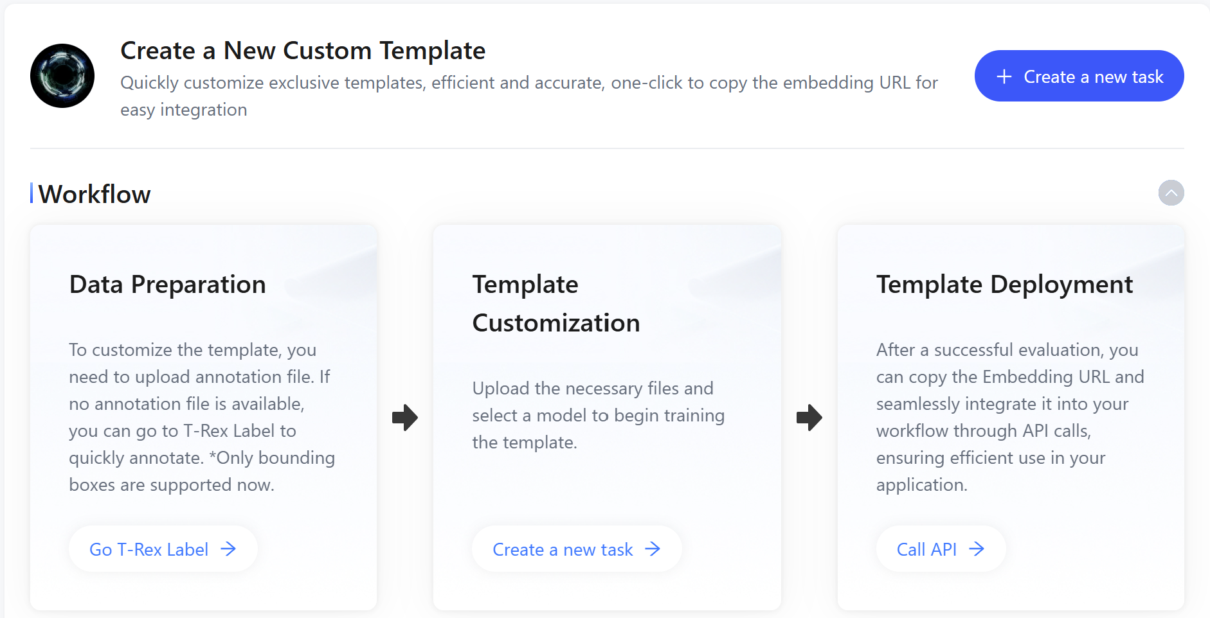The image size is (1210, 618).
Task: Click the Workflow section heading
Action: pyautogui.click(x=95, y=194)
